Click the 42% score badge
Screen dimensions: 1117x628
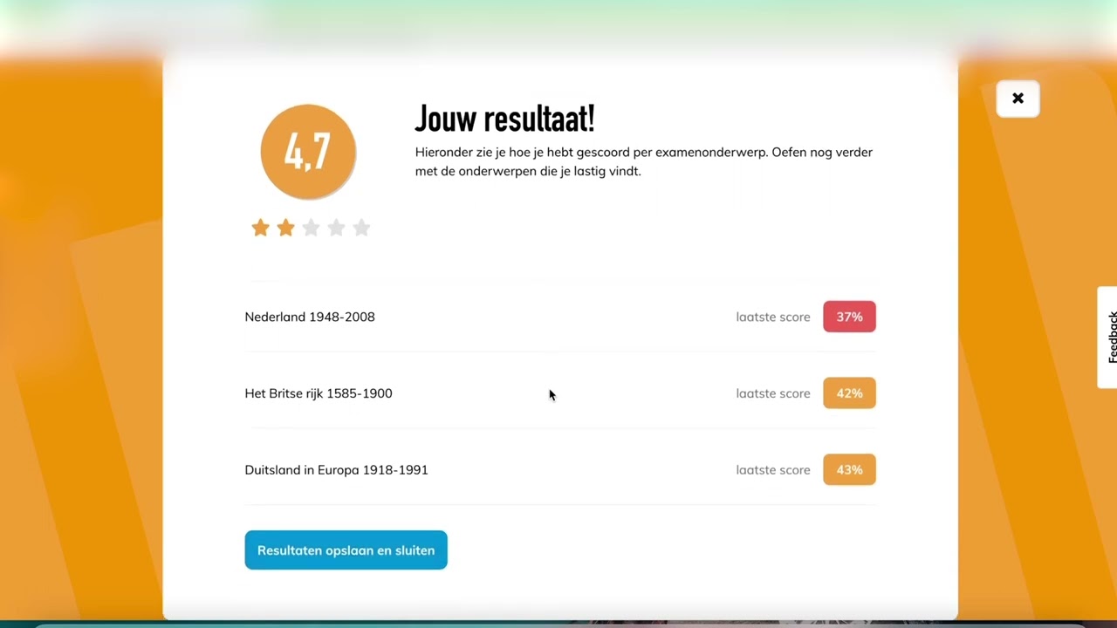tap(849, 393)
